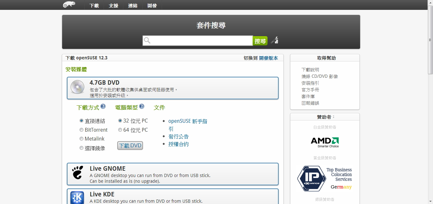Open the IP Exchange sponsor banner
The image size is (433, 204).
[325, 178]
